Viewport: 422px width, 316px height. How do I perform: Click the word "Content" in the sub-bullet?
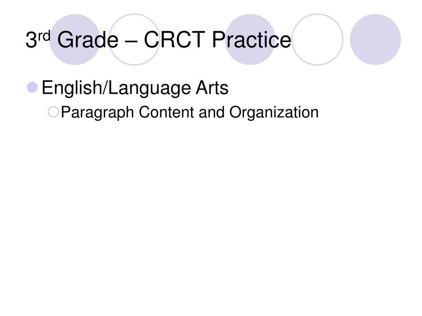(166, 112)
